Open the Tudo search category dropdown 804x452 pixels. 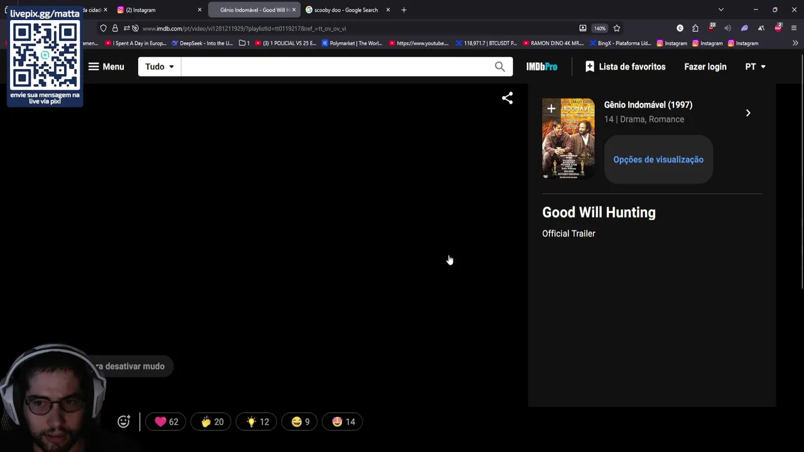160,67
